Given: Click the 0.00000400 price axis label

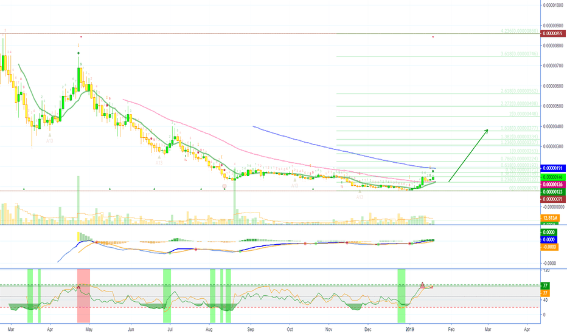Looking at the screenshot, I should click(x=553, y=126).
